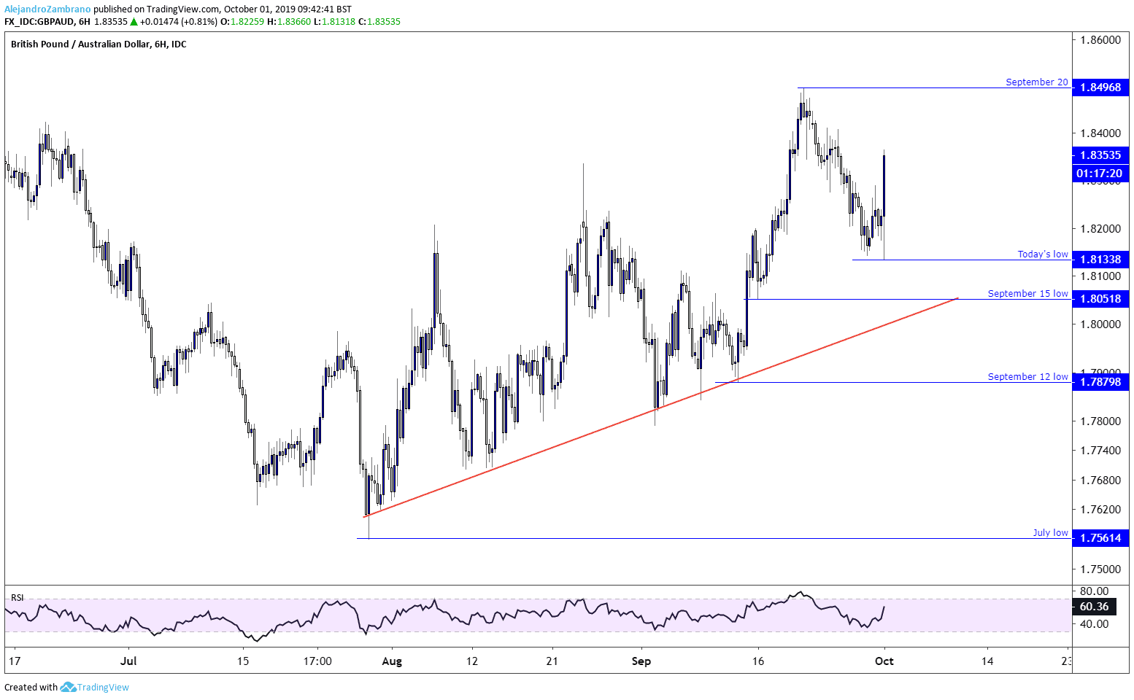Click the date axis label 21
The height and width of the screenshot is (700, 1134).
click(x=552, y=661)
